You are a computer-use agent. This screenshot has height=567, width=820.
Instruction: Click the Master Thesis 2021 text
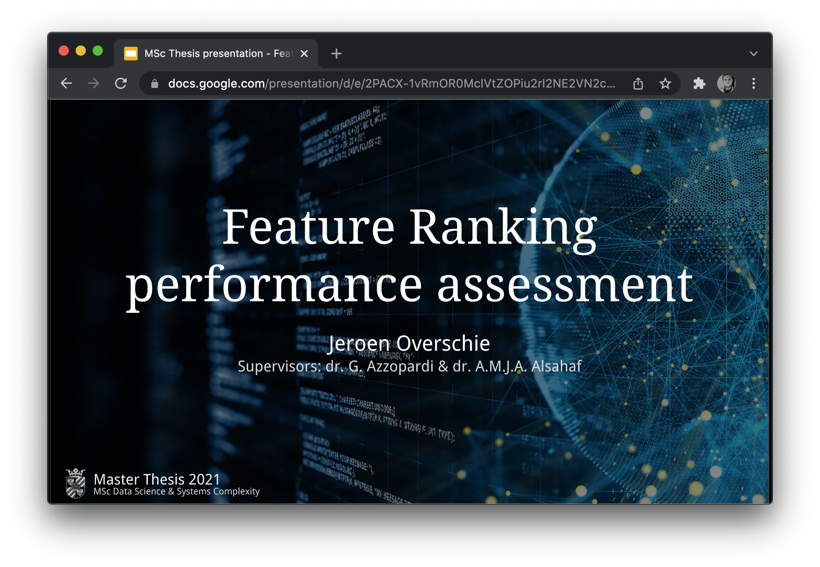coord(157,479)
